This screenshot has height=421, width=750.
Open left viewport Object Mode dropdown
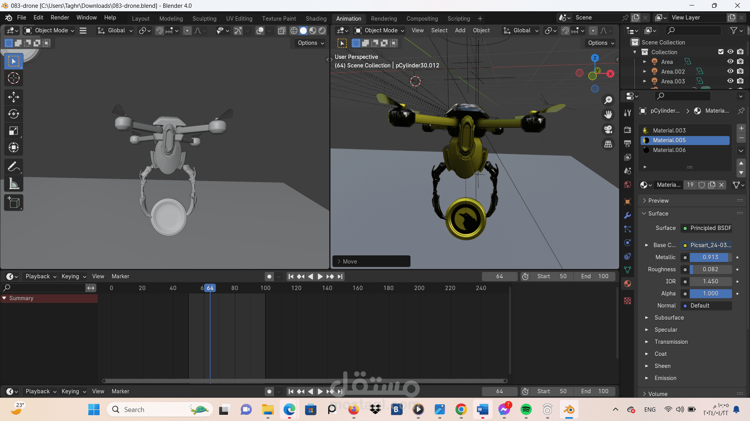(50, 30)
